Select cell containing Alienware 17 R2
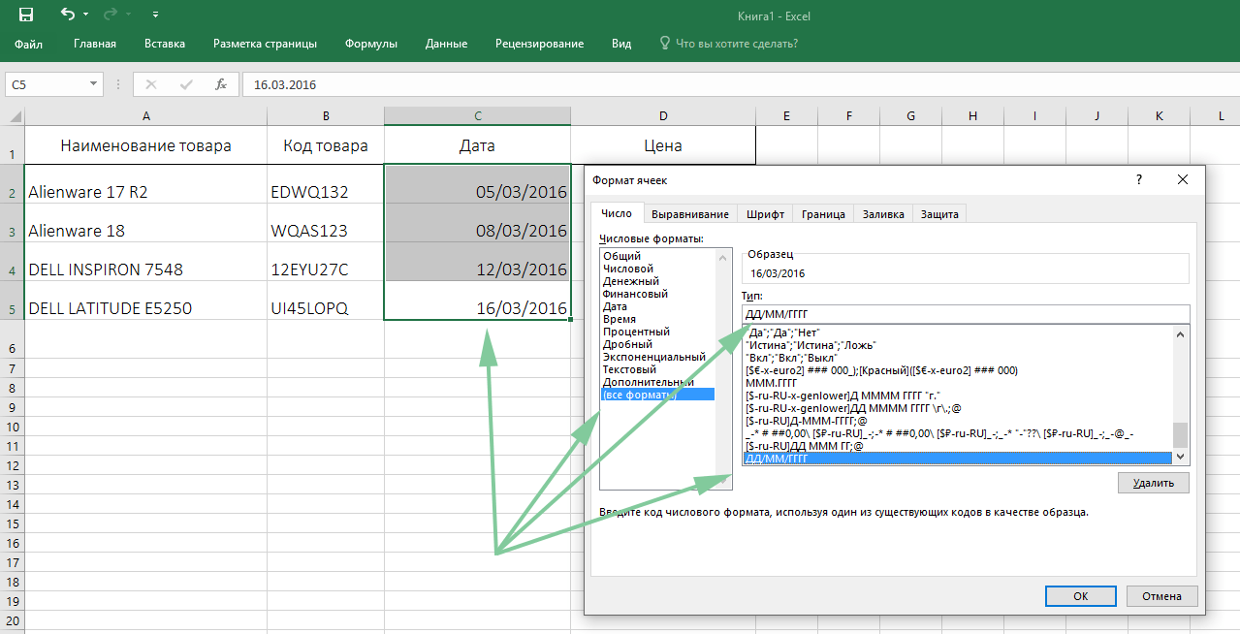 pos(146,184)
